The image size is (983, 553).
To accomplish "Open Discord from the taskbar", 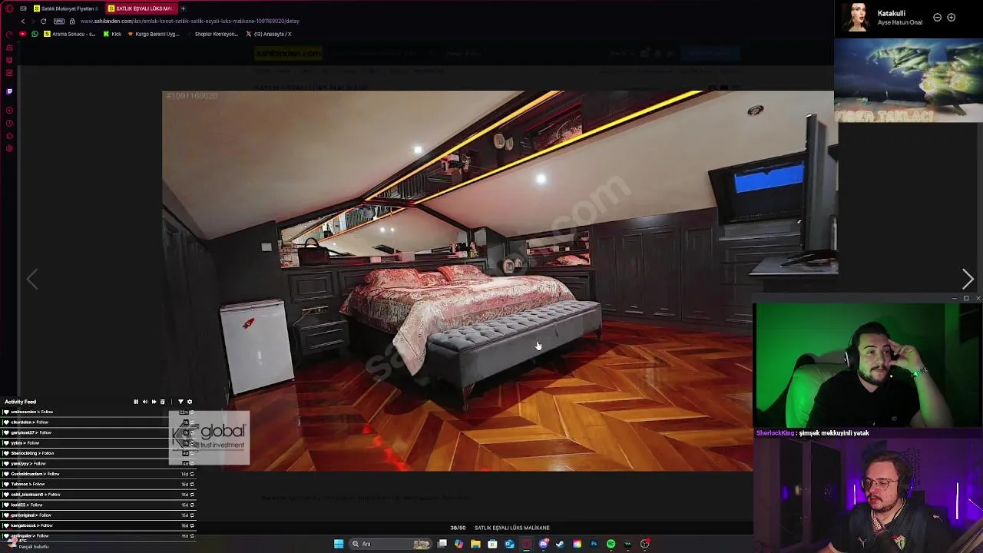I will 544,544.
